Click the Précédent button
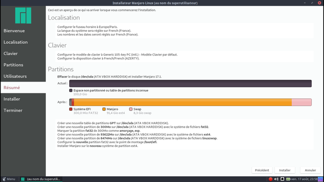Viewport: 324px width, 182px height. (262, 170)
